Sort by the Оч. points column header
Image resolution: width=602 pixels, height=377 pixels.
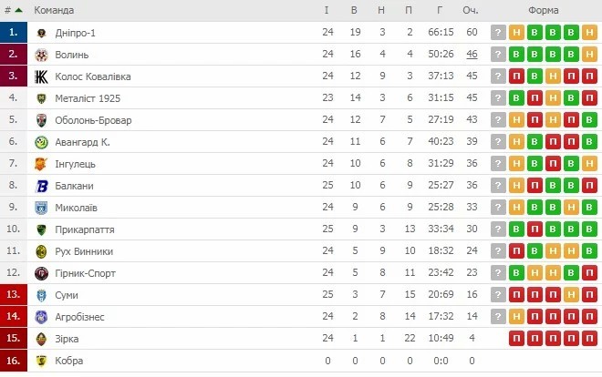(471, 10)
